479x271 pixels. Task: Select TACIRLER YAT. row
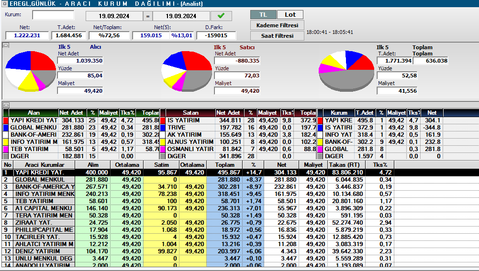pyautogui.click(x=240, y=237)
